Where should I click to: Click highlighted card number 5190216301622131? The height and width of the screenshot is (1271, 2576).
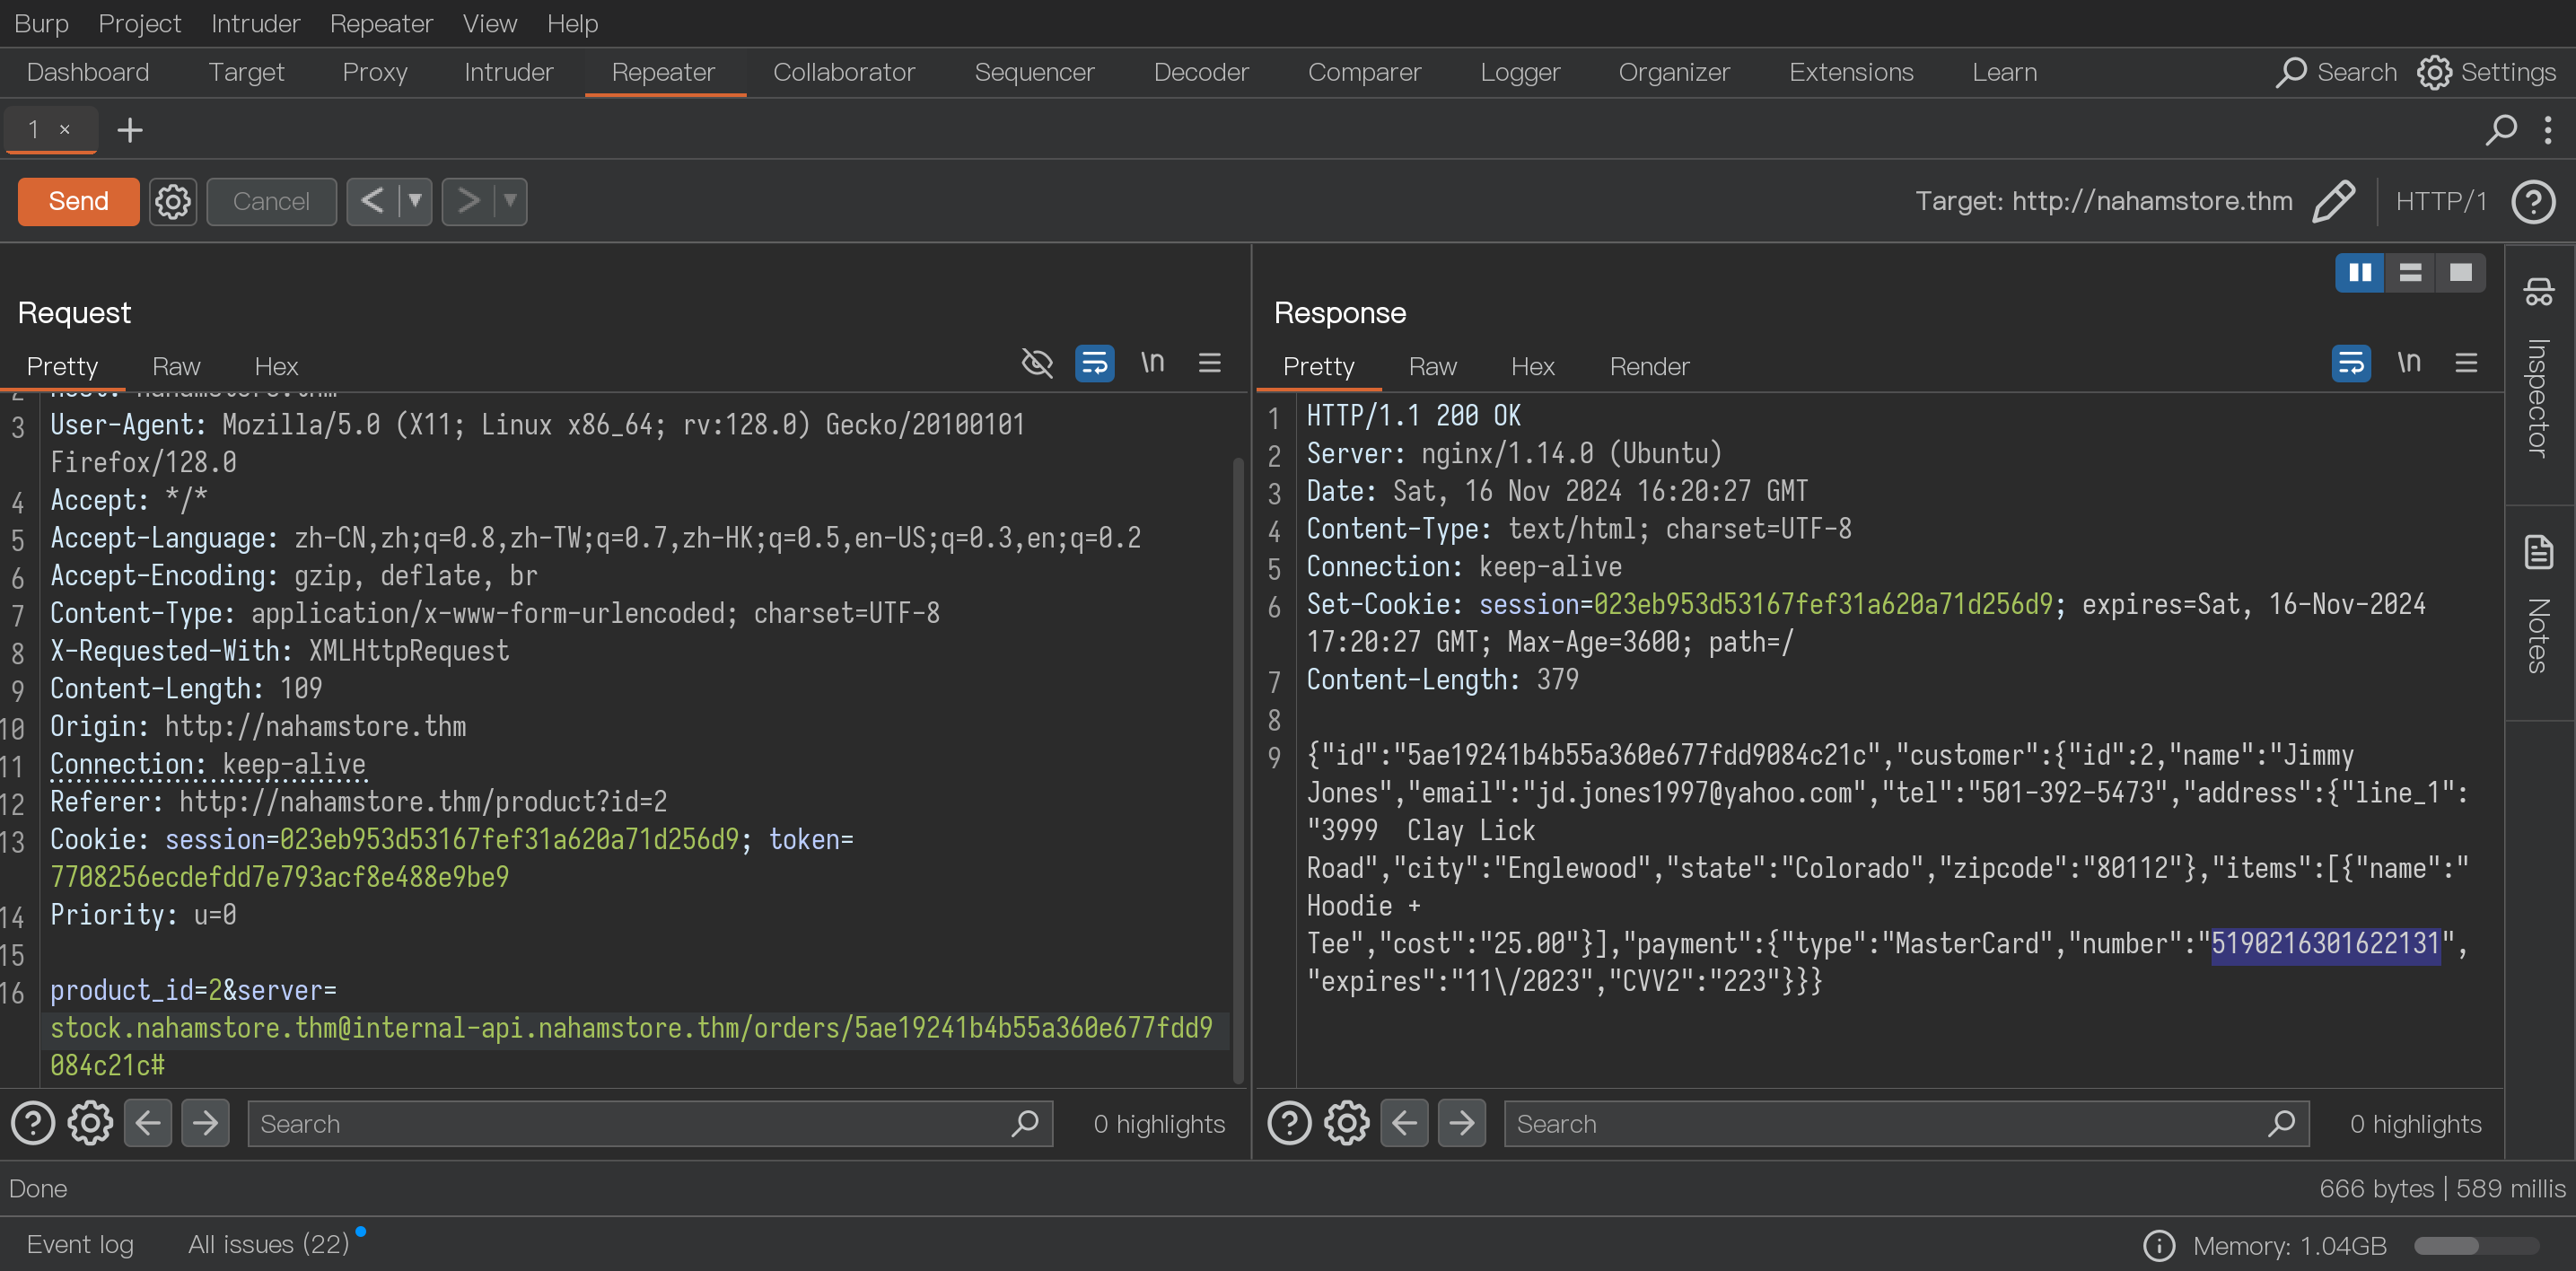[x=2326, y=943]
